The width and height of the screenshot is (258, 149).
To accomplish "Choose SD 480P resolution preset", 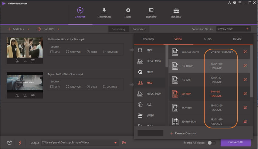I will click(209, 94).
